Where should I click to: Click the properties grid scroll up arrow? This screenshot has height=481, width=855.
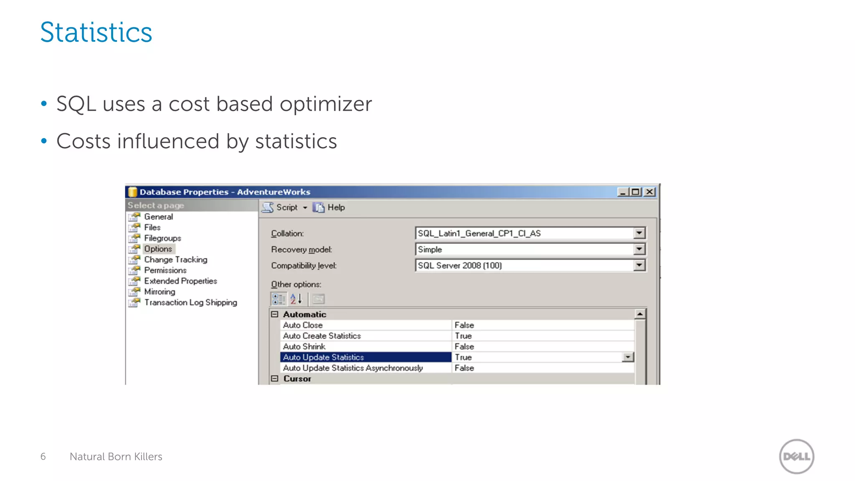tap(640, 314)
